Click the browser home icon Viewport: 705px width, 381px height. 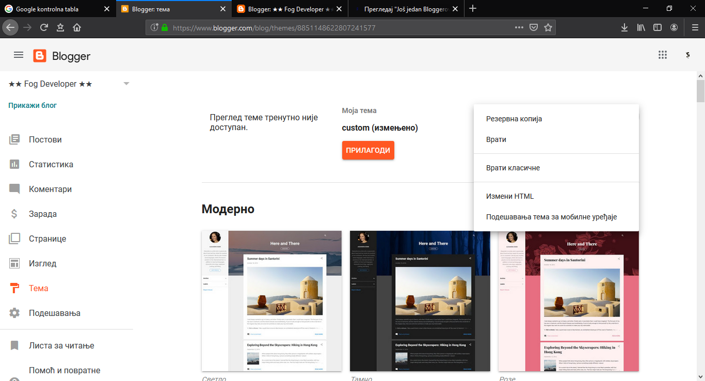[77, 27]
